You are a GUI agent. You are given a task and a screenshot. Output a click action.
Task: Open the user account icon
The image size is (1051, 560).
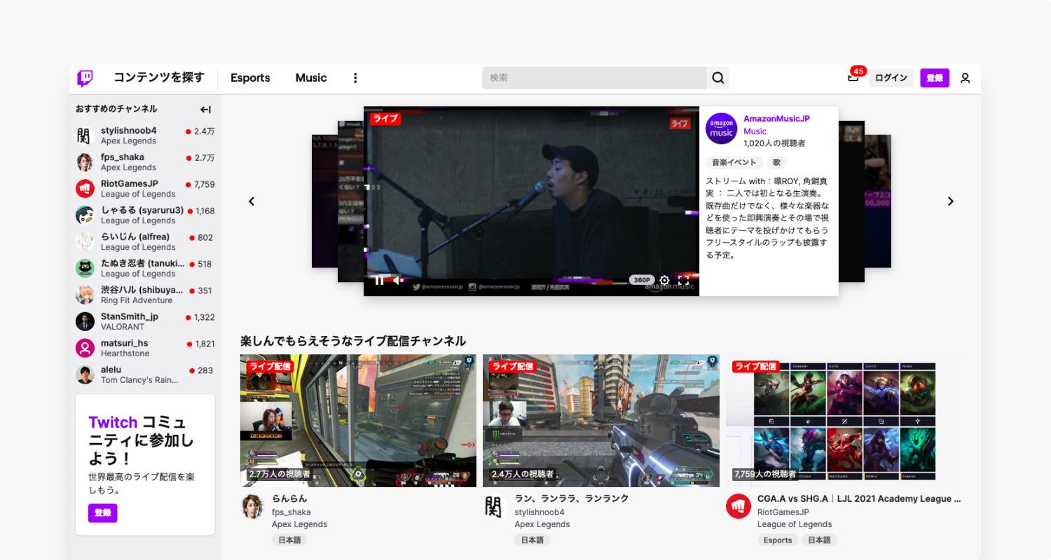[x=965, y=78]
